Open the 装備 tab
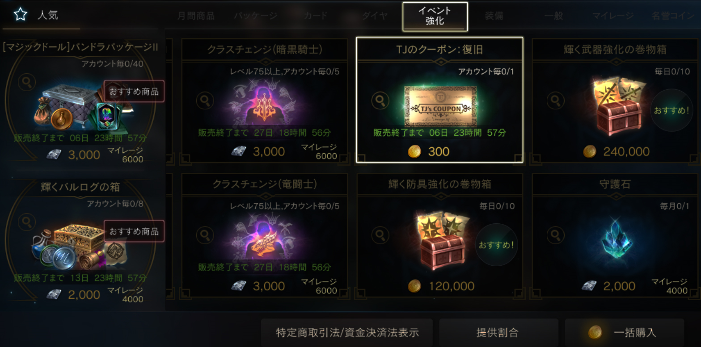 [x=494, y=16]
